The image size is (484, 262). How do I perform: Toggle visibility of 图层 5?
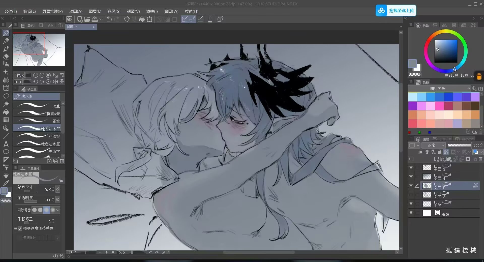click(x=411, y=186)
